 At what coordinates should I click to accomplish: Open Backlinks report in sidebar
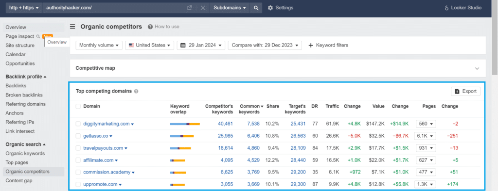pyautogui.click(x=16, y=86)
